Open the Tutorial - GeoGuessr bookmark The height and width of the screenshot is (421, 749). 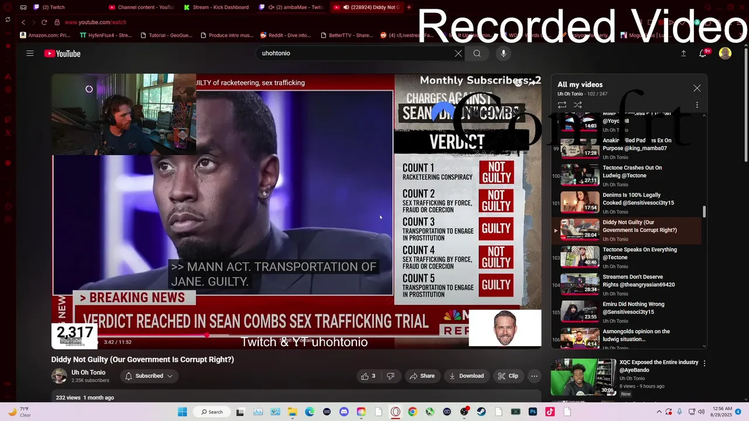point(166,35)
